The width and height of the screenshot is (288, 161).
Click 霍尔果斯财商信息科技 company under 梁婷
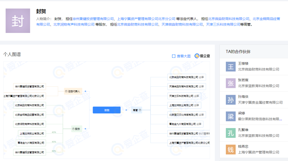click(260, 119)
